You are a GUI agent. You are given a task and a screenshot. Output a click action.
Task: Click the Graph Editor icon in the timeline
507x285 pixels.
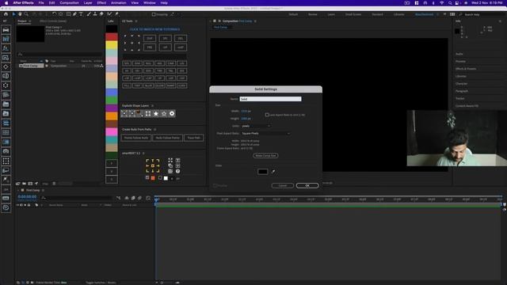point(148,198)
